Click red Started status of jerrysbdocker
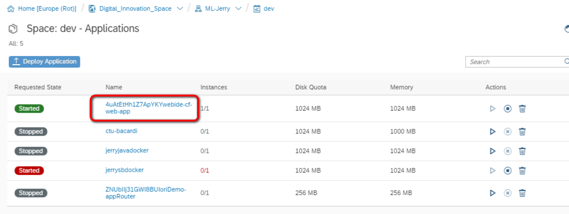The height and width of the screenshot is (214, 569). [x=29, y=170]
